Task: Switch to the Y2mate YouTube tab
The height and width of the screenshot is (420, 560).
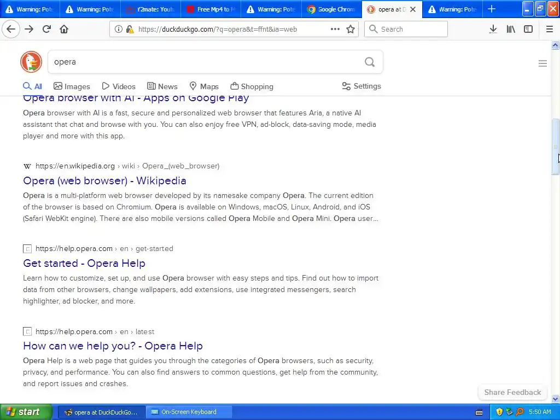Action: 150,9
